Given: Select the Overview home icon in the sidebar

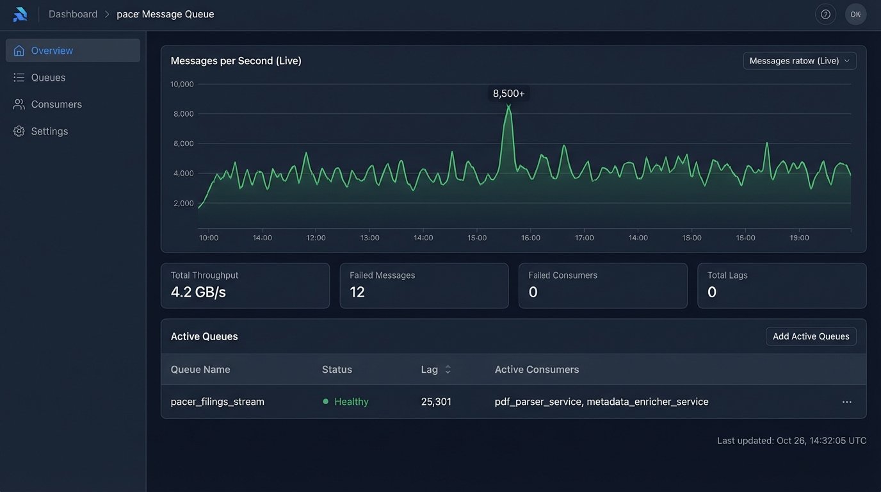Looking at the screenshot, I should click(19, 50).
